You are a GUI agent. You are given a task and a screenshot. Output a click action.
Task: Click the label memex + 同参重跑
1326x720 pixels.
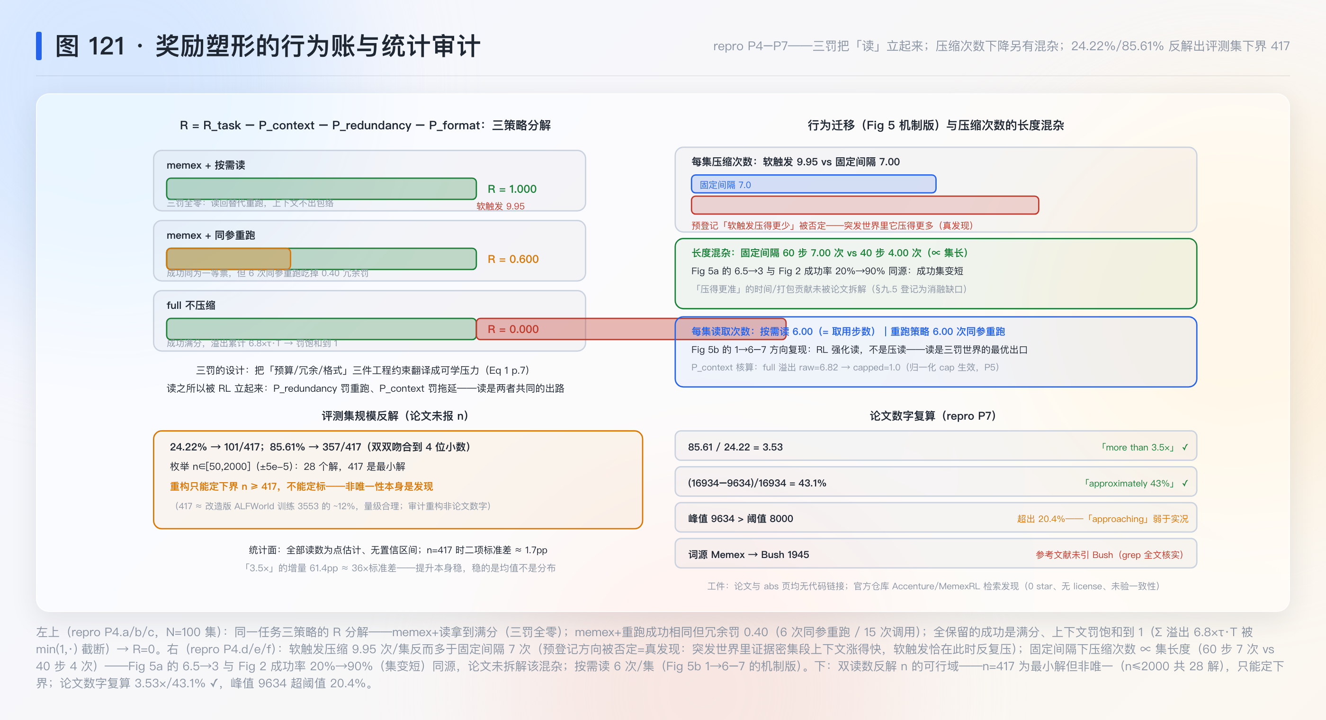(x=211, y=235)
